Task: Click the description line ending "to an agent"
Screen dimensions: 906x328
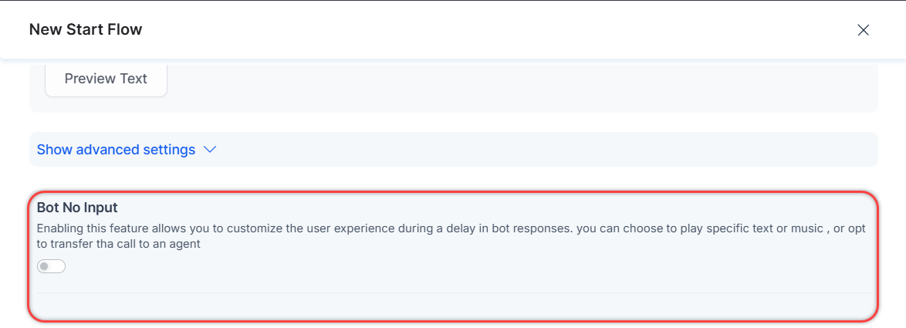Action: (119, 244)
